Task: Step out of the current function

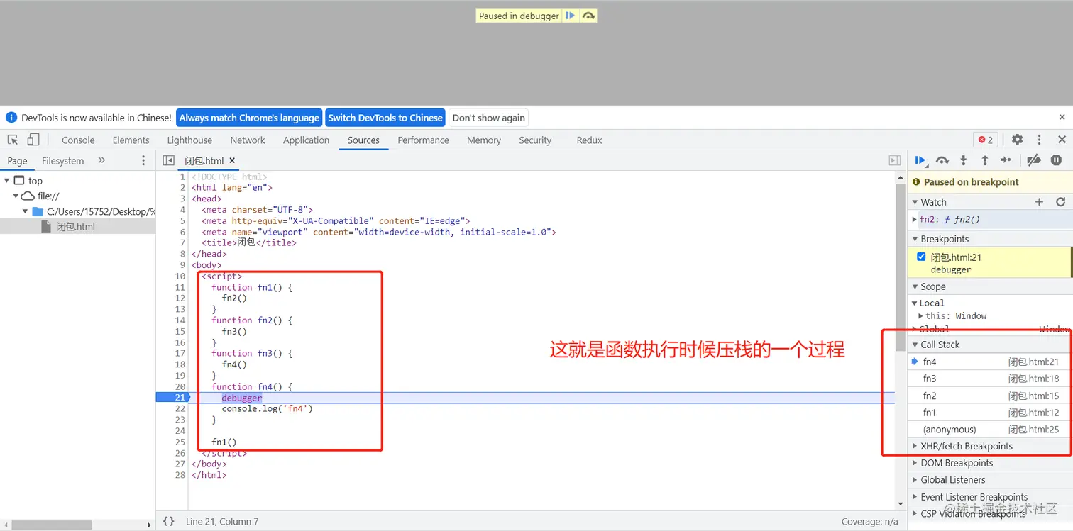Action: click(x=984, y=161)
